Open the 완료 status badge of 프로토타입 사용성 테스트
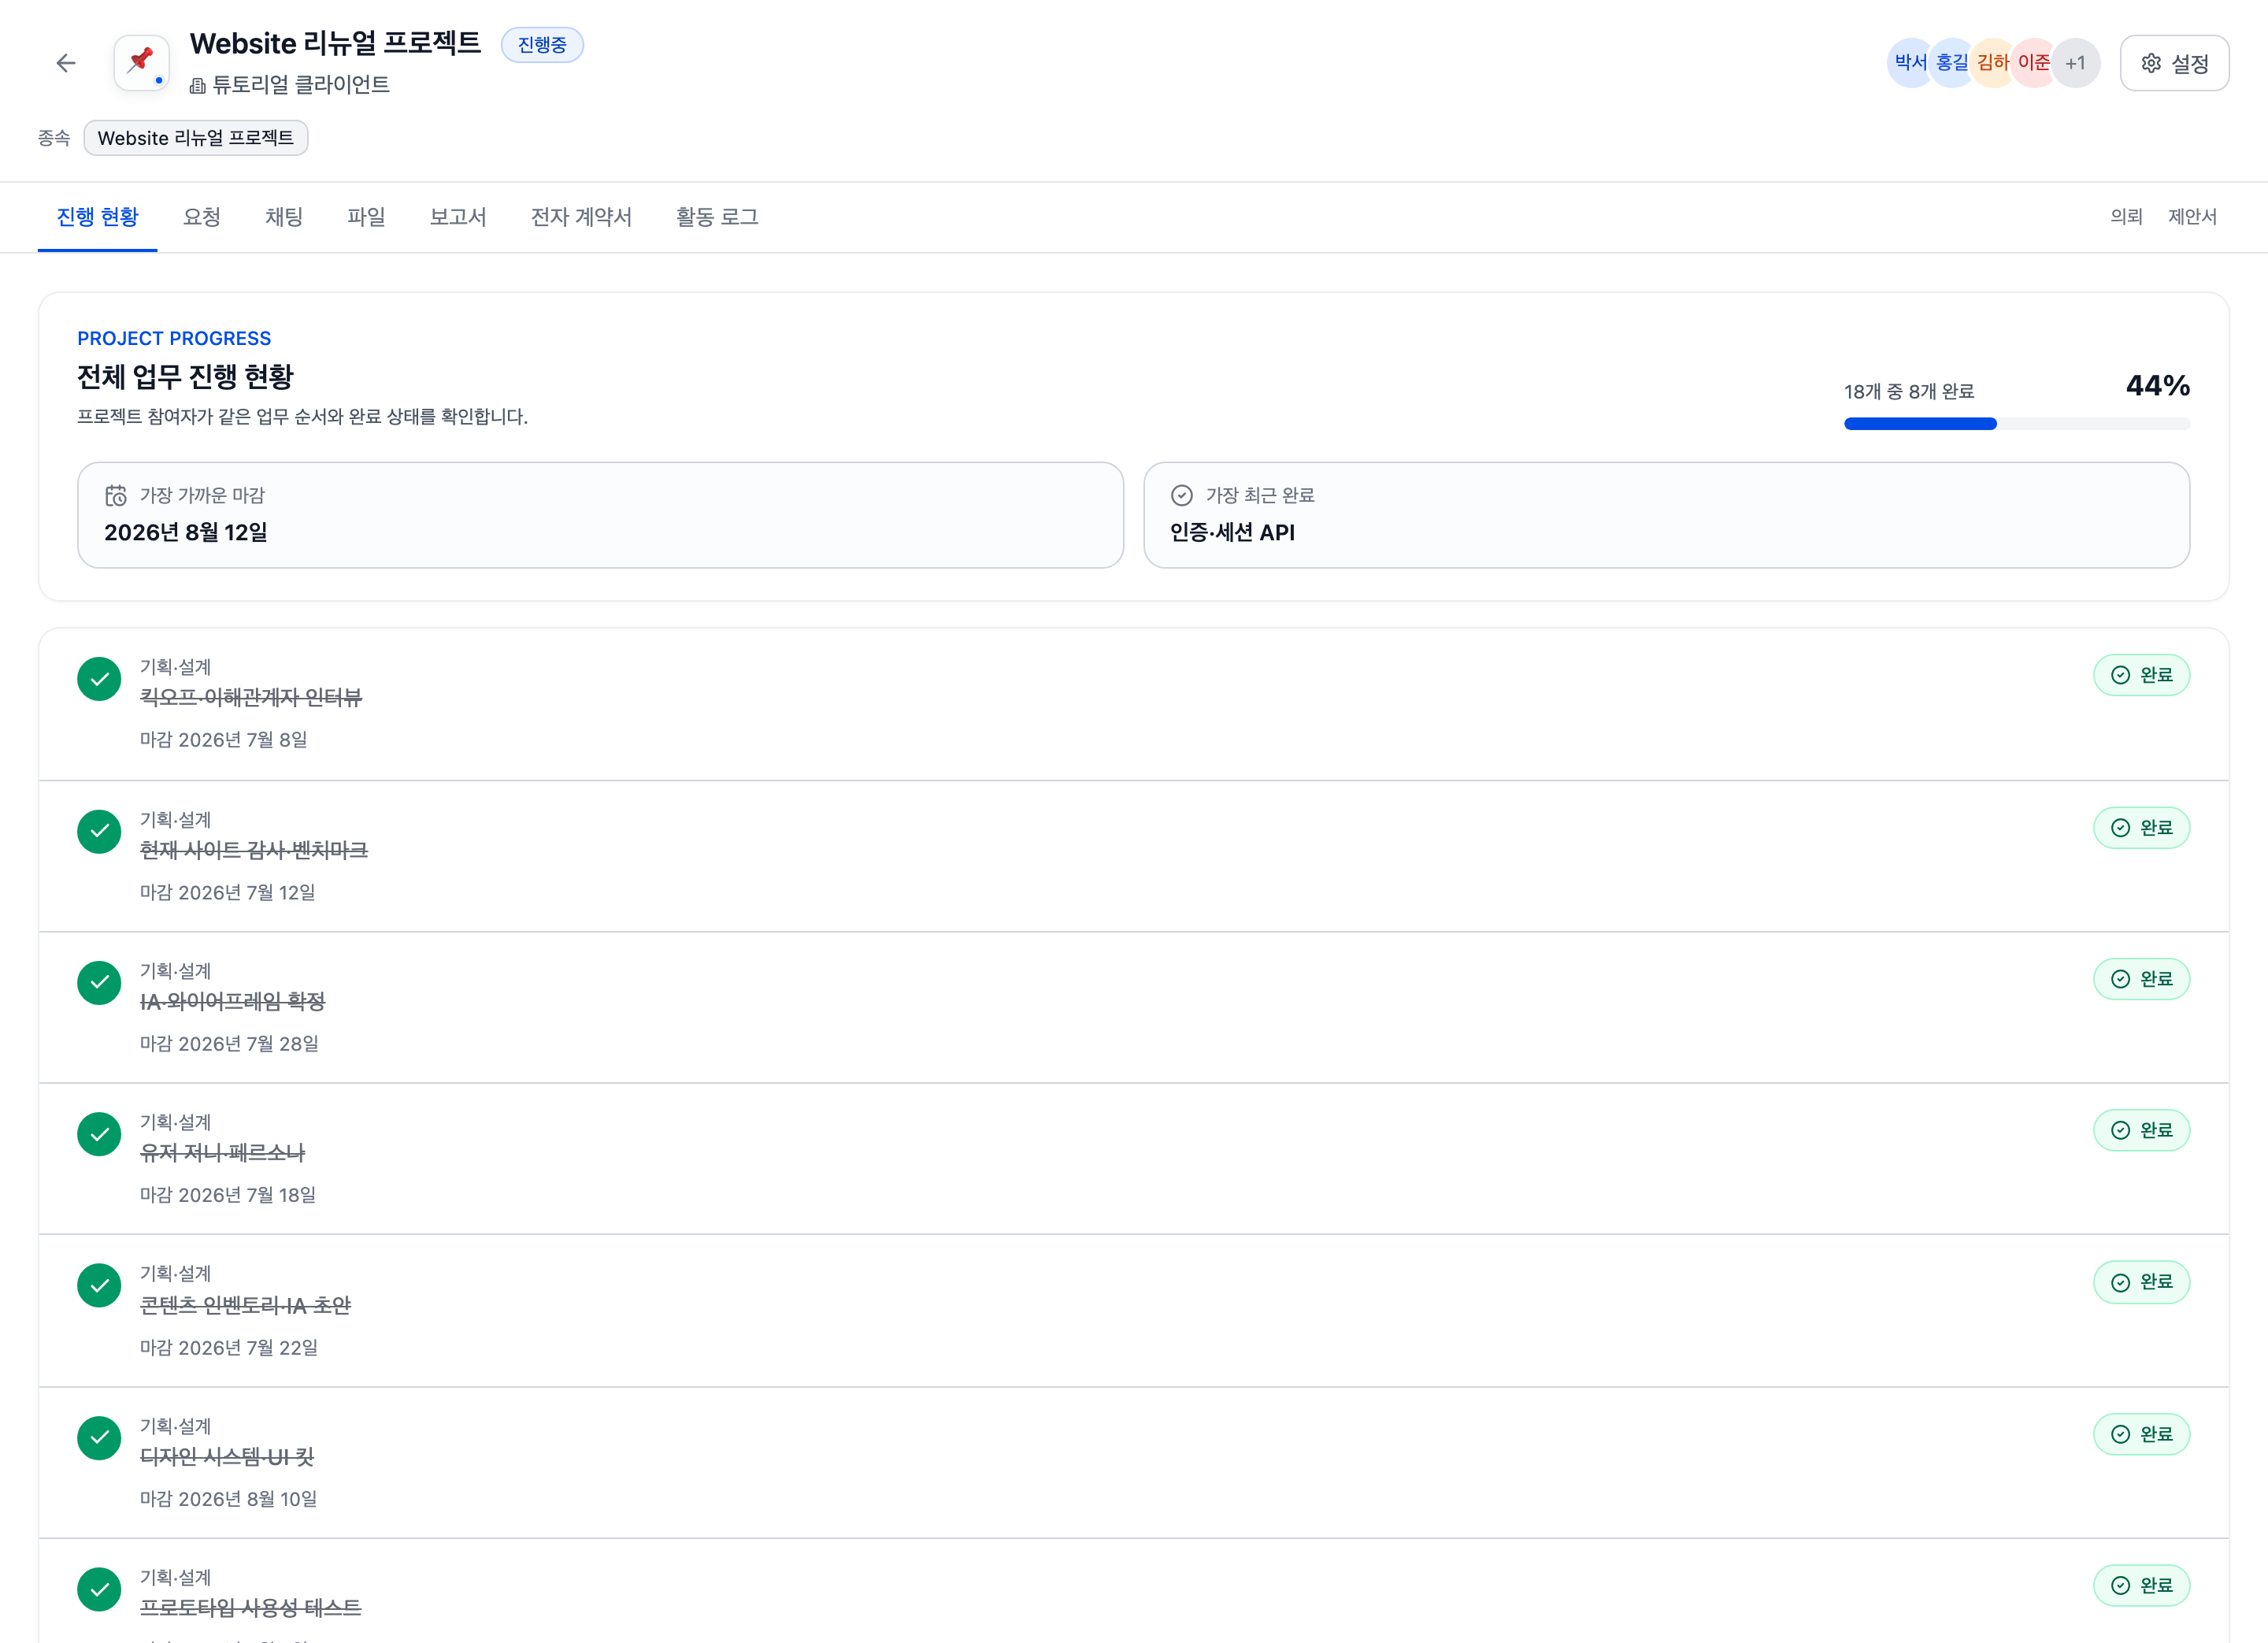This screenshot has width=2268, height=1643. point(2141,1585)
